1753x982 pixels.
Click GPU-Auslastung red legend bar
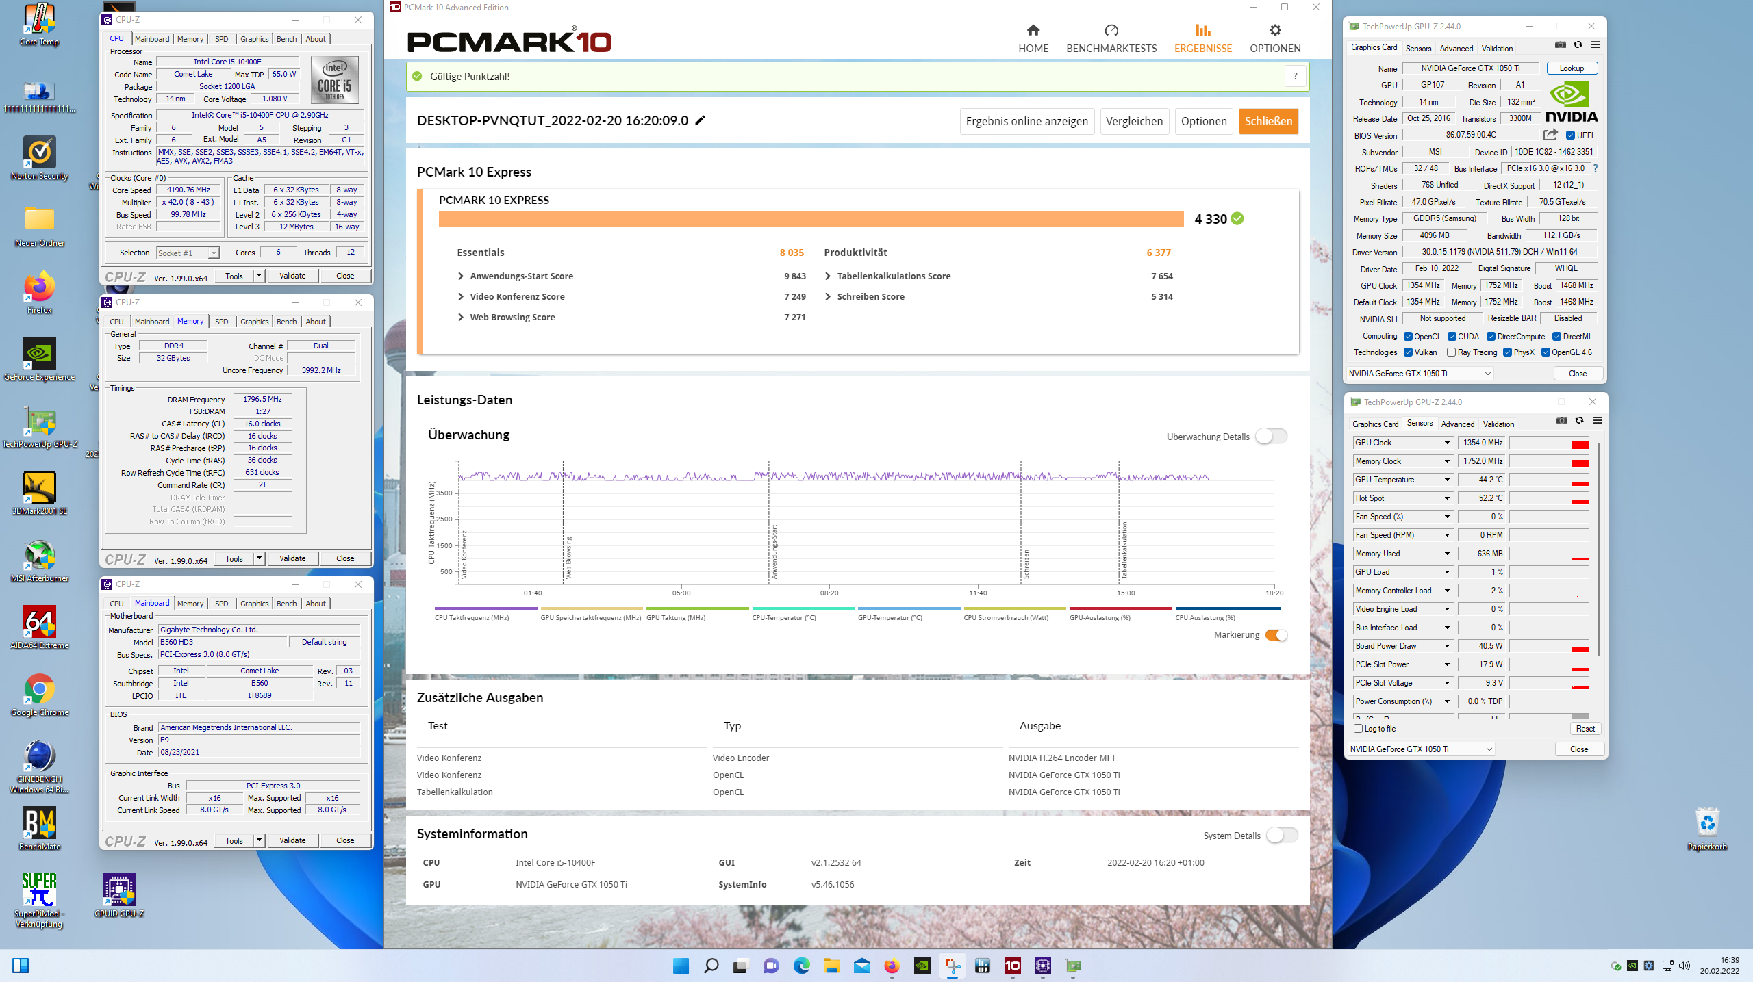coord(1121,608)
